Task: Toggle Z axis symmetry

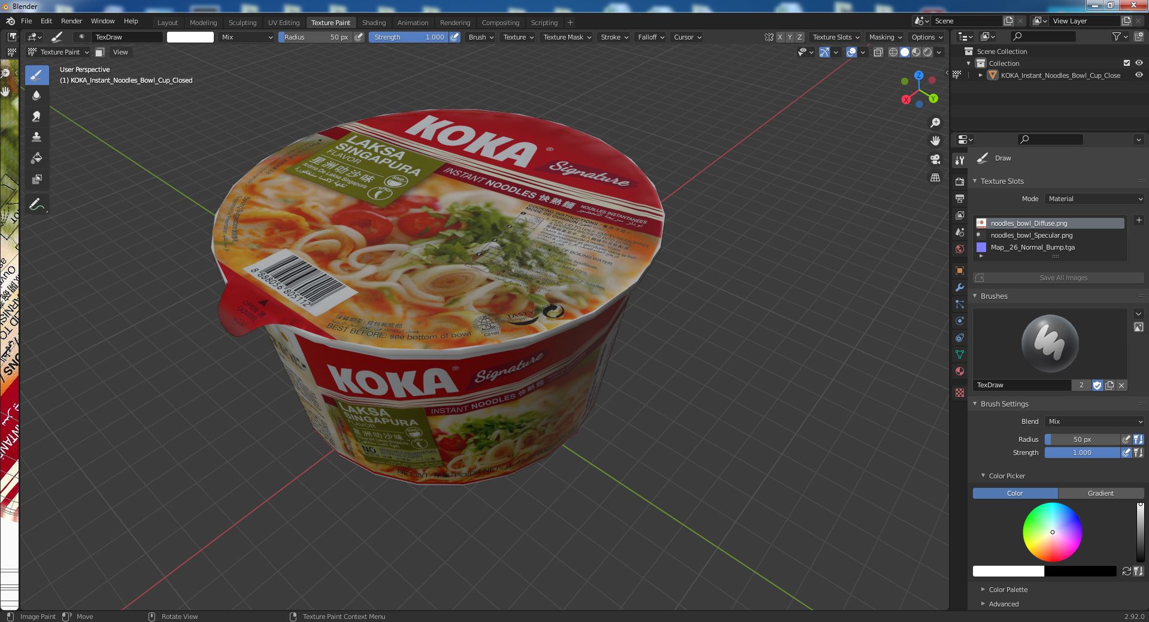Action: 799,37
